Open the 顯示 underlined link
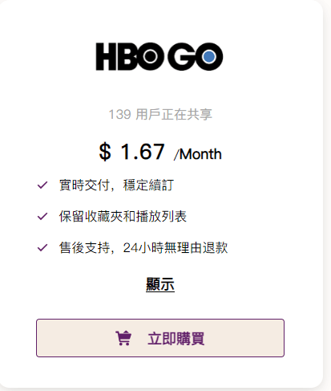The image size is (331, 391). point(160,284)
